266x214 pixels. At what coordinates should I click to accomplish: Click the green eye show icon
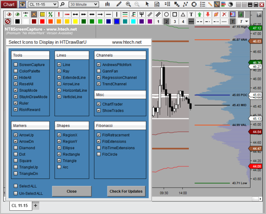17,14
